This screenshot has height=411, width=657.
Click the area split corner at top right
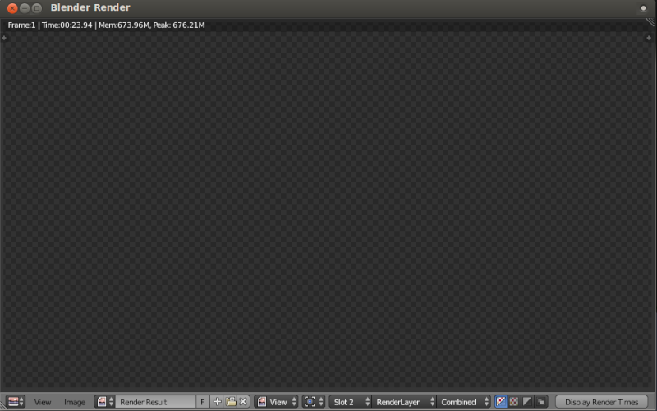[x=650, y=23]
